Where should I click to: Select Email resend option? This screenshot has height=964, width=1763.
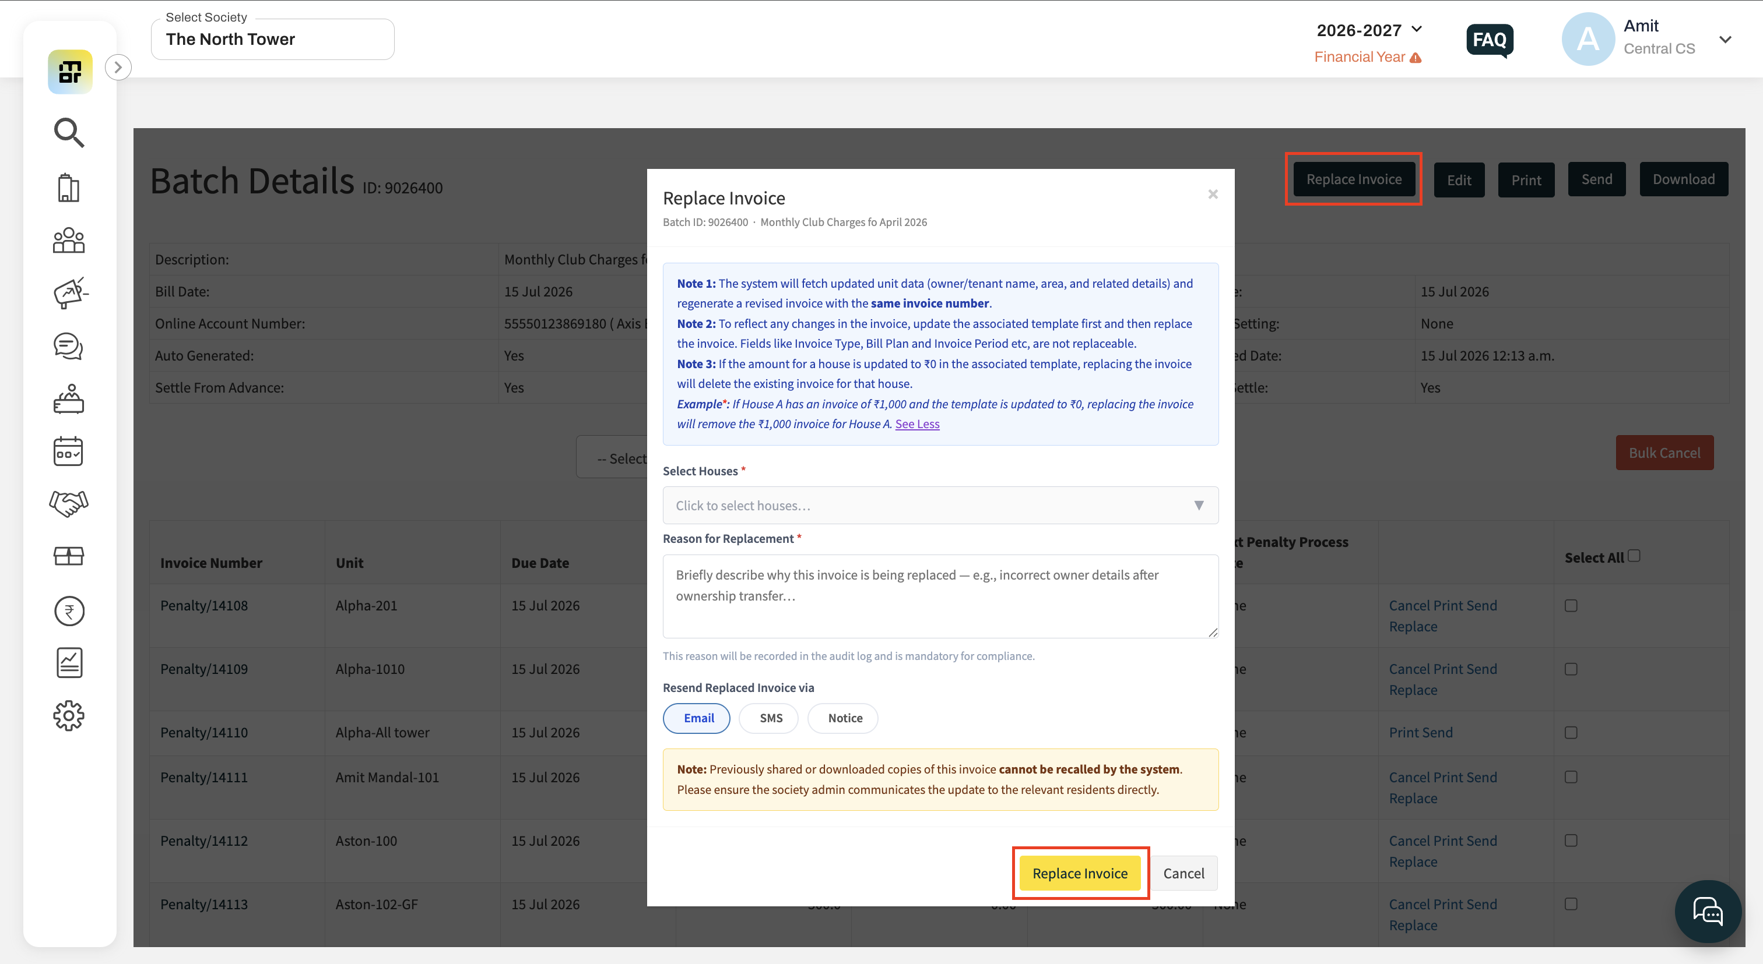pyautogui.click(x=697, y=718)
